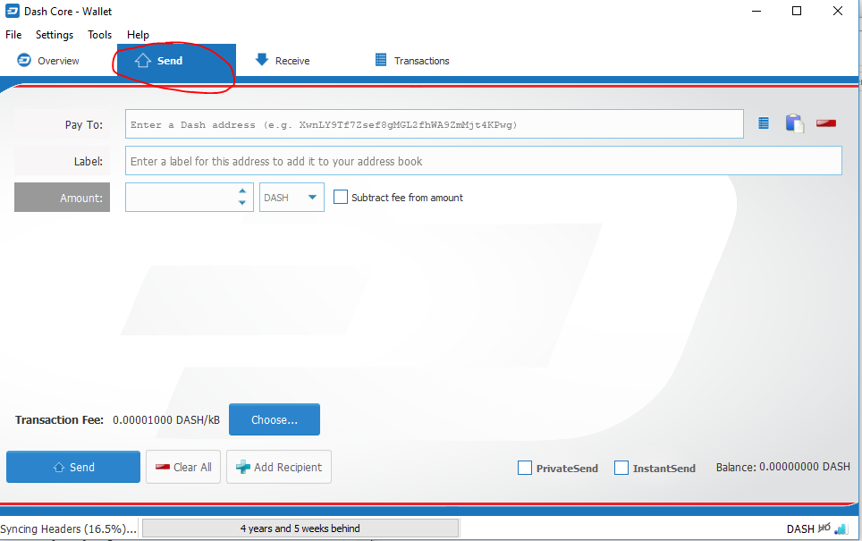Minimize the Dash Core window
The height and width of the screenshot is (541, 862).
pyautogui.click(x=756, y=11)
